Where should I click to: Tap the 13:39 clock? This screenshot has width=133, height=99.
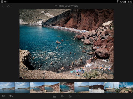(x=129, y=1)
